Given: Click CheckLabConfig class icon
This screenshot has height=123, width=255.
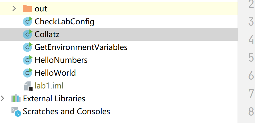Looking at the screenshot, I should 27,21.
